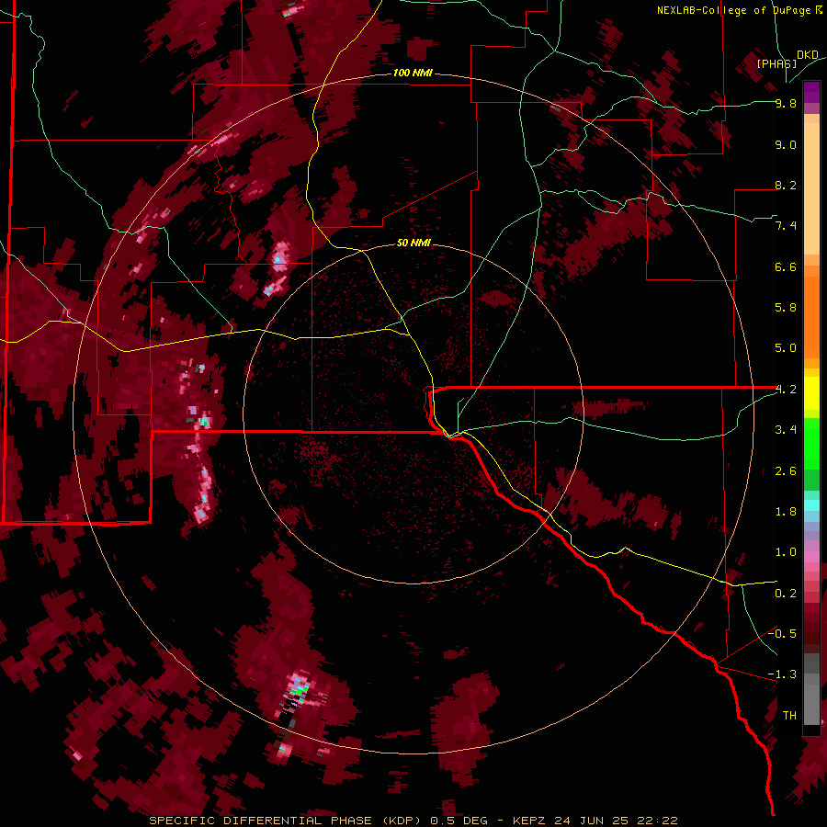Viewport: 827px width, 827px height.
Task: Click the 8.2 value on the color scale
Action: click(786, 185)
